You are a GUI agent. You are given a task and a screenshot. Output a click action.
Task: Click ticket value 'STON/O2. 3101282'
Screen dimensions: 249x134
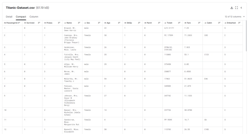tap(168, 48)
